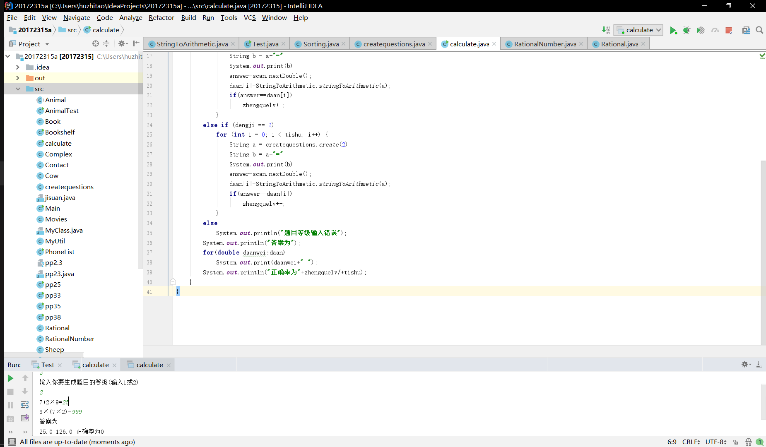766x447 pixels.
Task: Open event log notification badge
Action: pos(760,442)
